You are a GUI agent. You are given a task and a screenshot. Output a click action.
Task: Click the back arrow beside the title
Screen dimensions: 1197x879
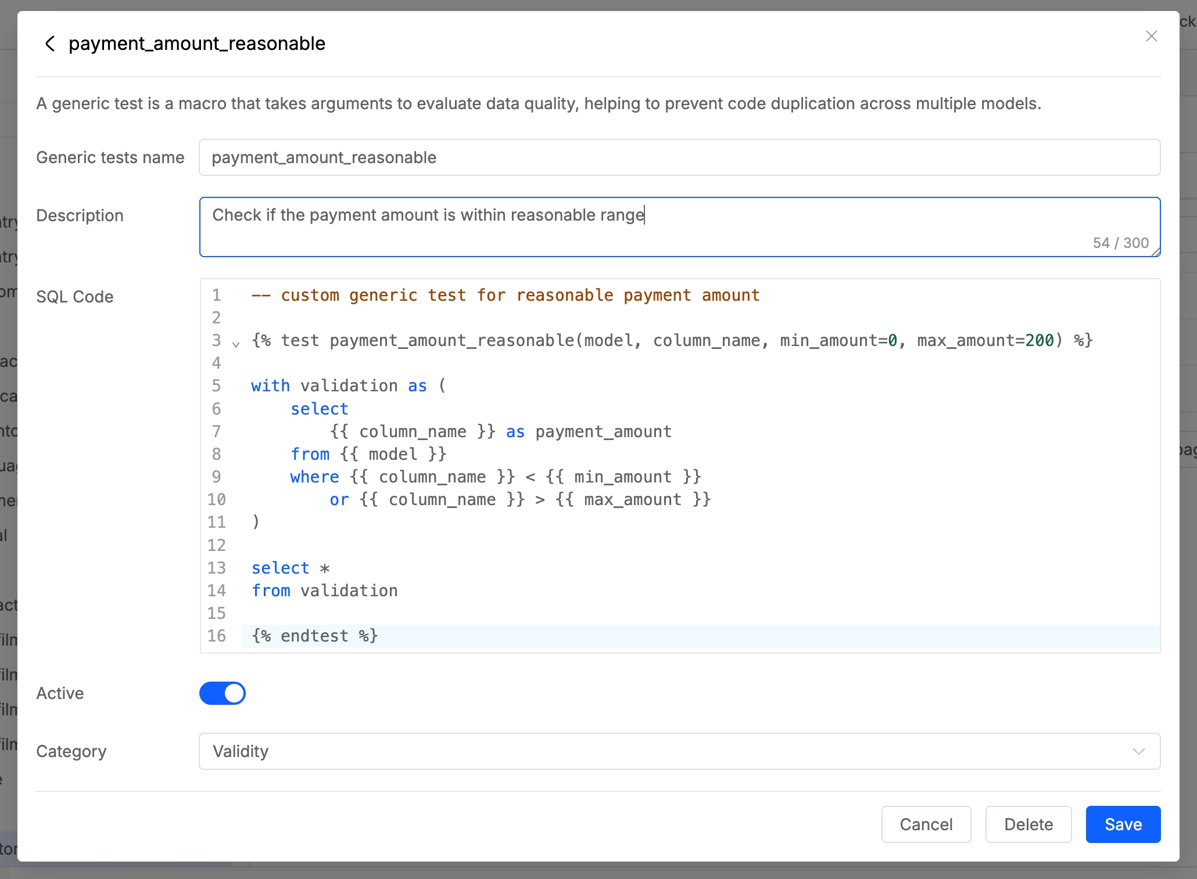click(x=50, y=44)
